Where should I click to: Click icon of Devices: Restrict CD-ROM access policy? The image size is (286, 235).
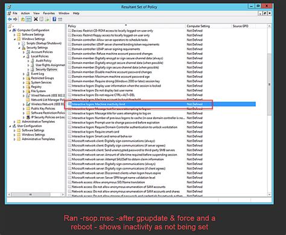pyautogui.click(x=69, y=31)
